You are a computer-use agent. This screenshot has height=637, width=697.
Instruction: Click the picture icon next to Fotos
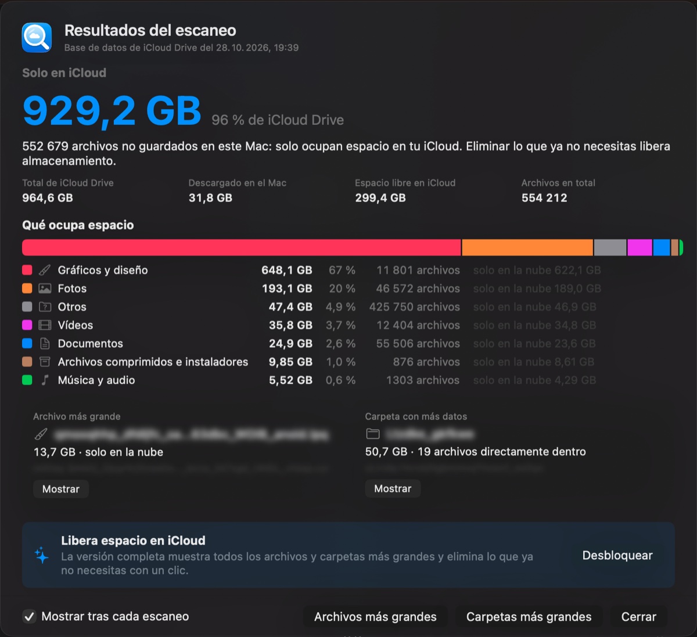(45, 289)
